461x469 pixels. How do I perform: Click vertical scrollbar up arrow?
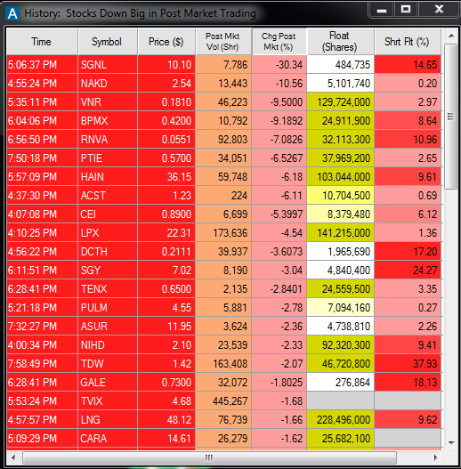point(451,36)
